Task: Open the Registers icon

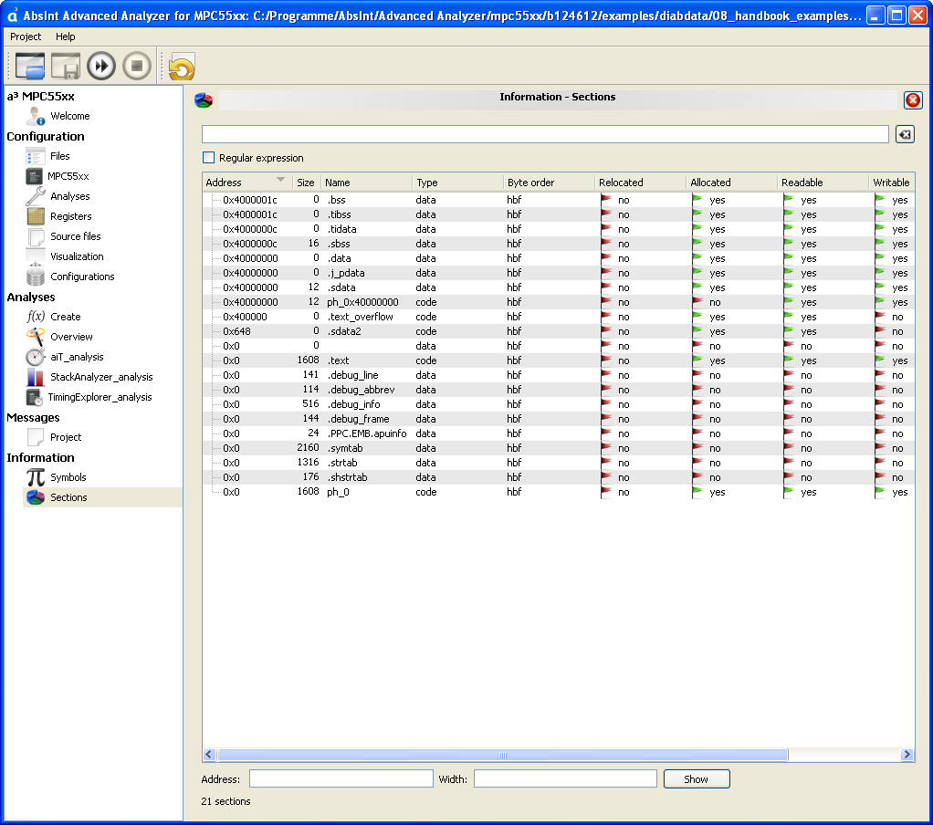Action: point(36,216)
